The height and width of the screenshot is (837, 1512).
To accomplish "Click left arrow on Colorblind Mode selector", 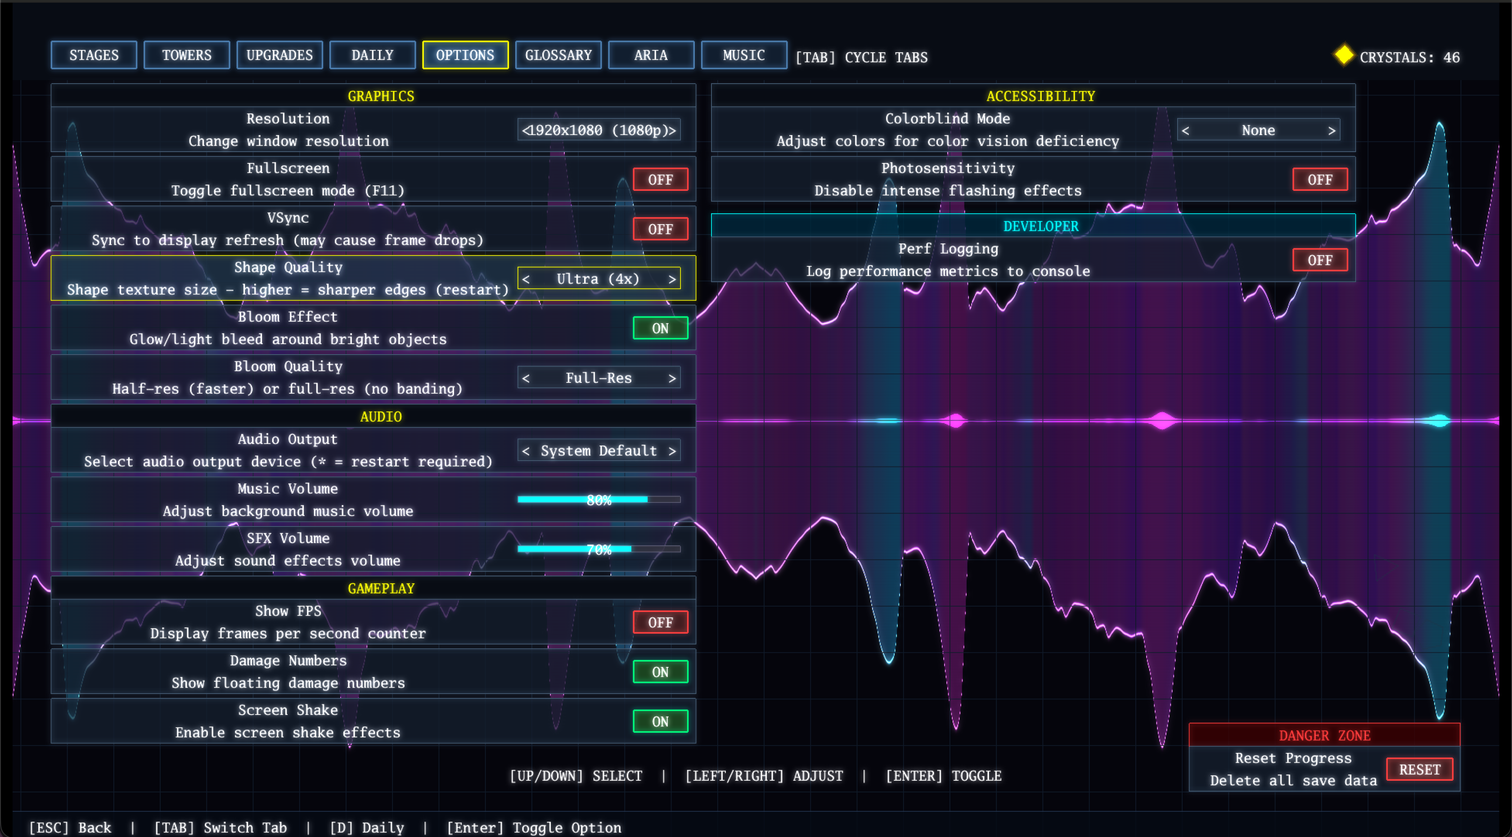I will click(x=1186, y=131).
